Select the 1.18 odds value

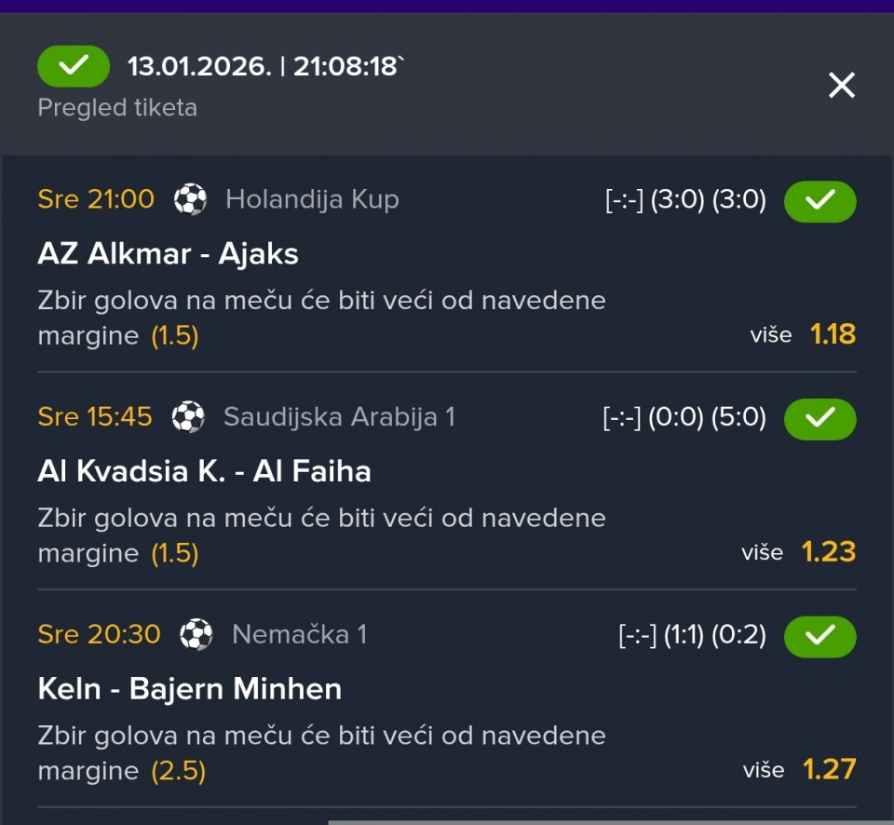coord(833,334)
